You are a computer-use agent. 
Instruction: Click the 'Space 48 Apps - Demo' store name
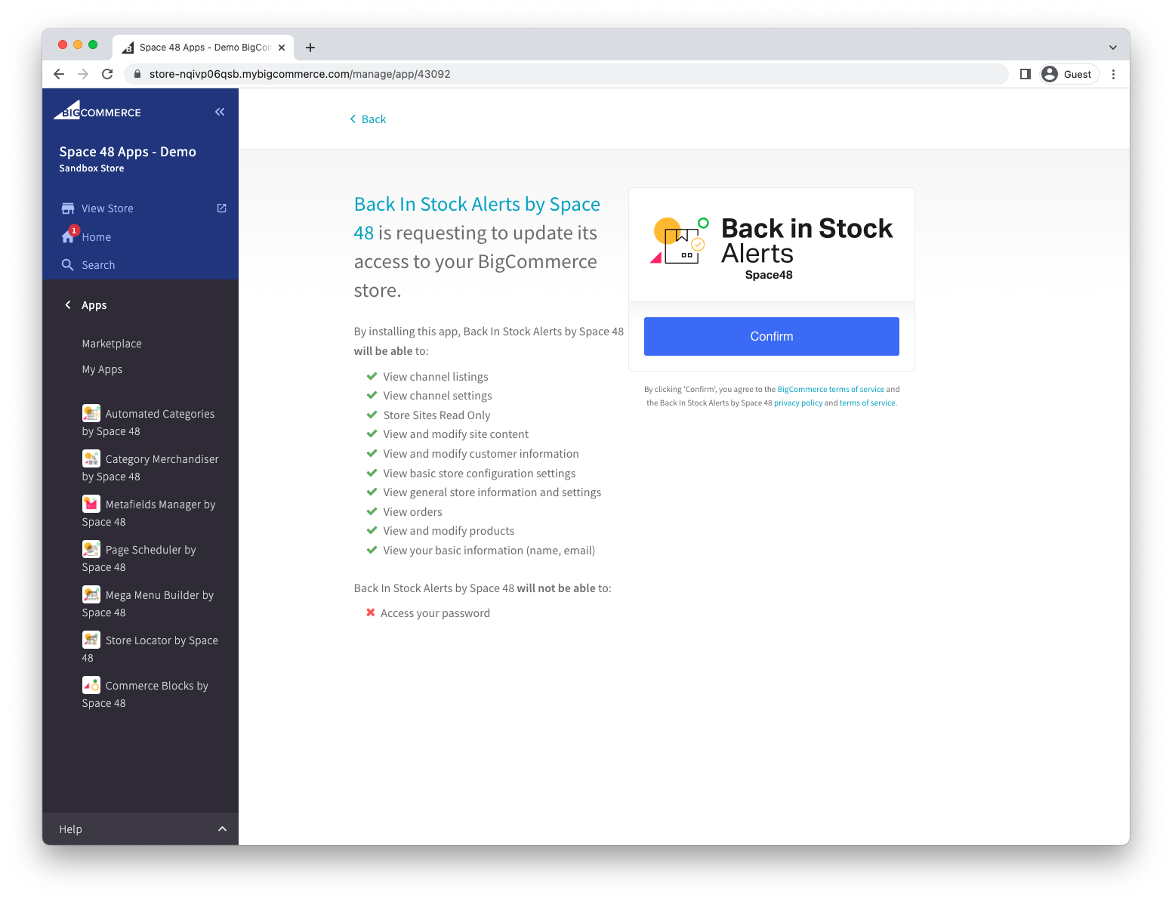128,152
